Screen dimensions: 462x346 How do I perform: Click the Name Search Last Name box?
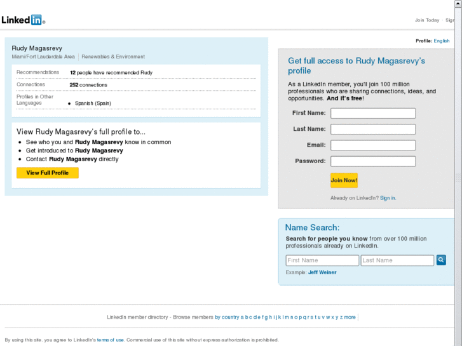coord(397,260)
